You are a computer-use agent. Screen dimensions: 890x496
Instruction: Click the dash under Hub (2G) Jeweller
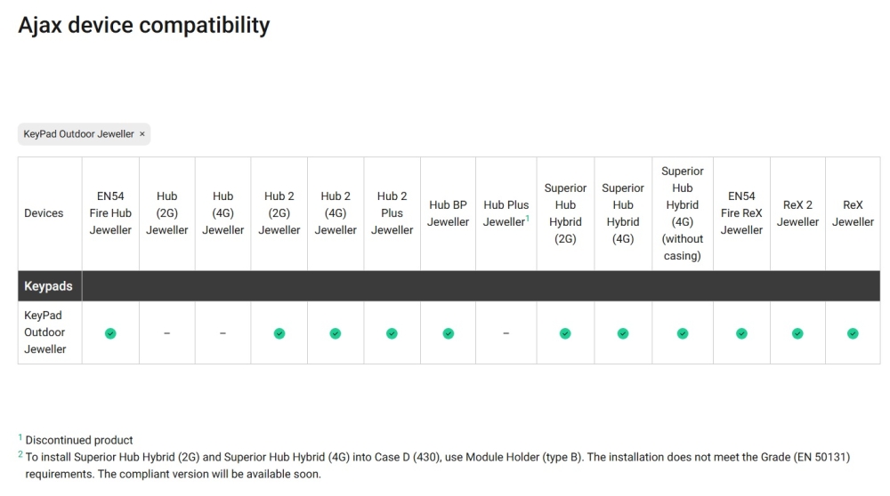pyautogui.click(x=166, y=333)
